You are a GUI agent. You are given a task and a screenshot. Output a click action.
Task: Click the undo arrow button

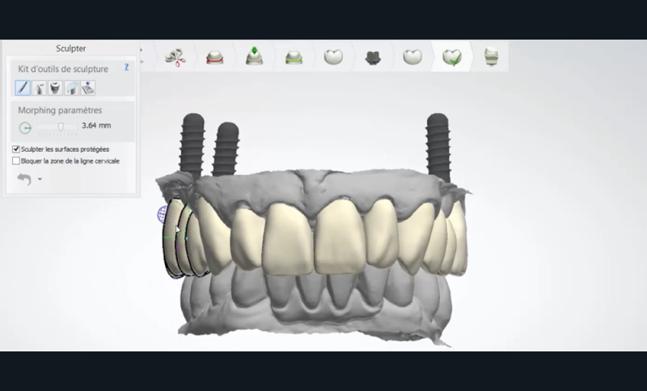[24, 179]
